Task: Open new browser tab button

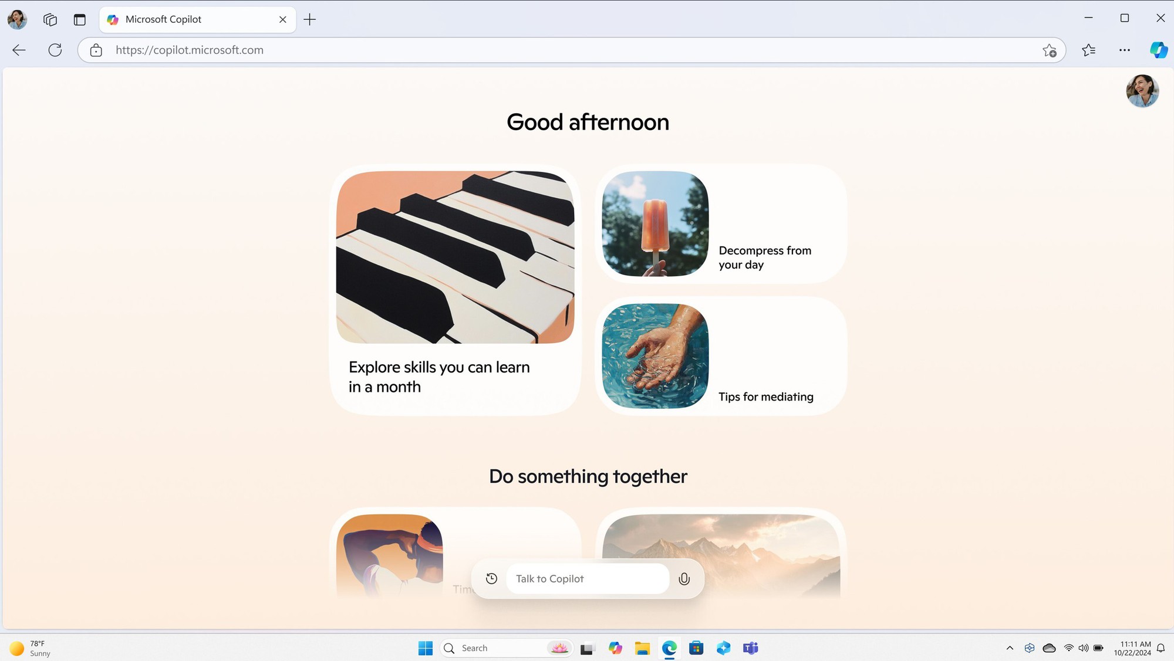Action: pos(309,19)
